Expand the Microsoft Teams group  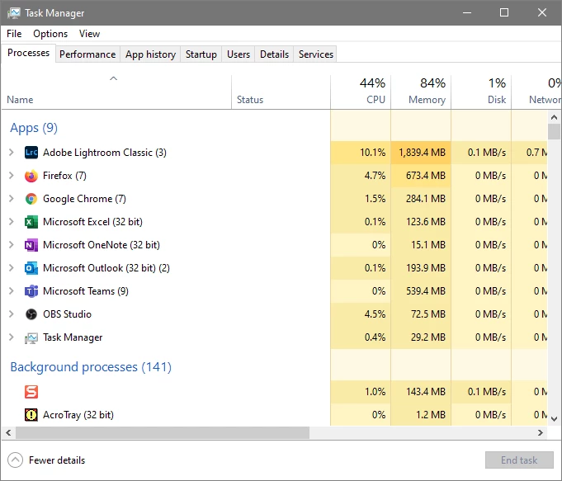click(11, 291)
